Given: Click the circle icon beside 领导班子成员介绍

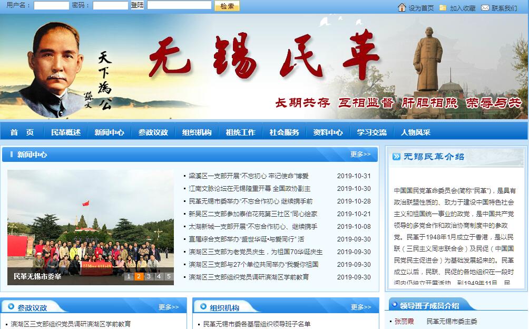Looking at the screenshot, I should [394, 305].
